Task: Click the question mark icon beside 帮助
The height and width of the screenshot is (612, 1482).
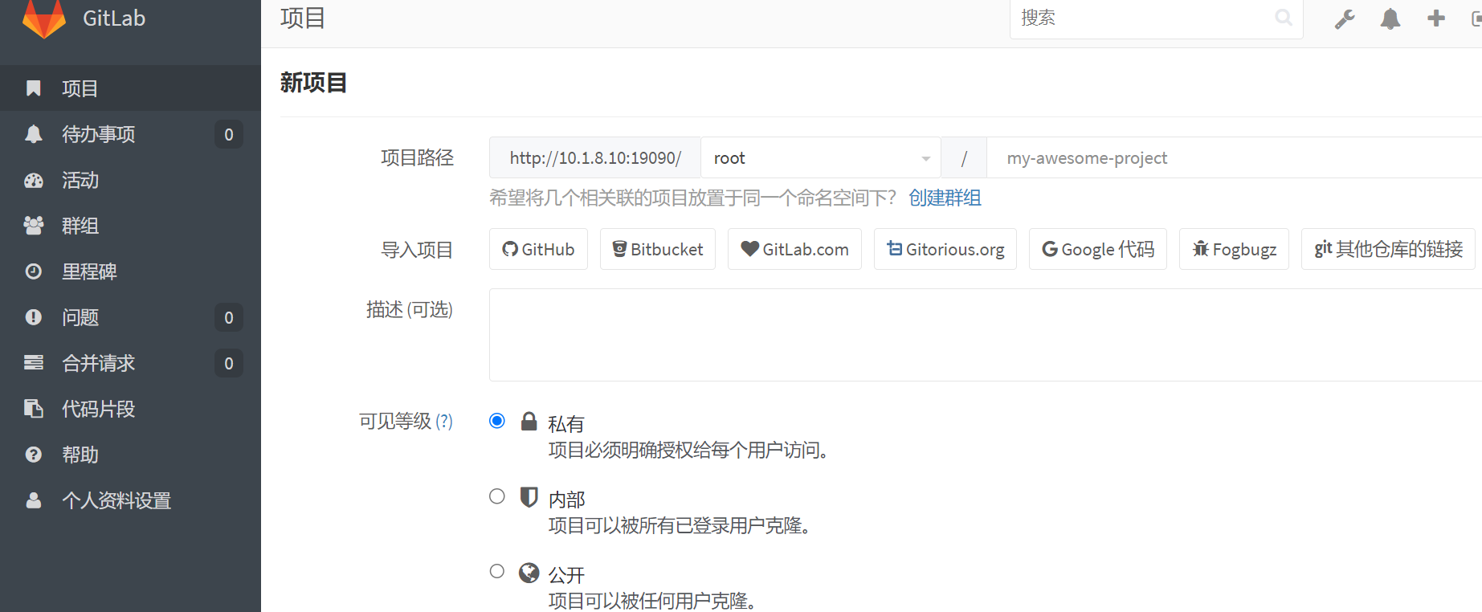Action: [x=34, y=455]
